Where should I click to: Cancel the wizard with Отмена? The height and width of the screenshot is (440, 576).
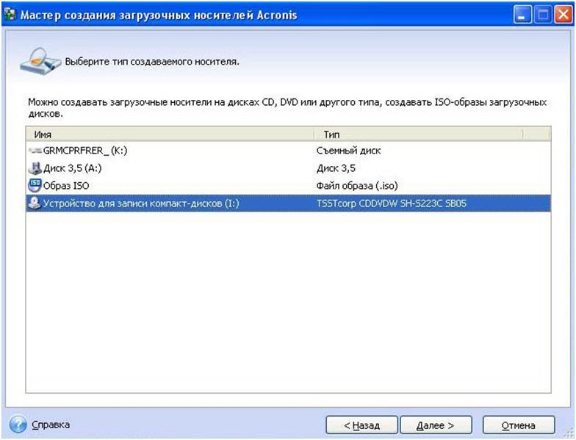point(519,425)
